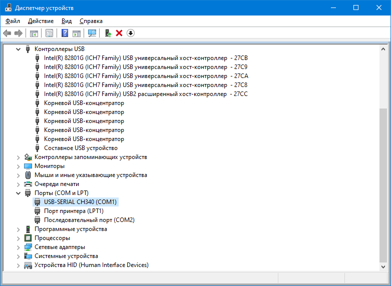
Task: Open the Действие menu
Action: tap(41, 21)
